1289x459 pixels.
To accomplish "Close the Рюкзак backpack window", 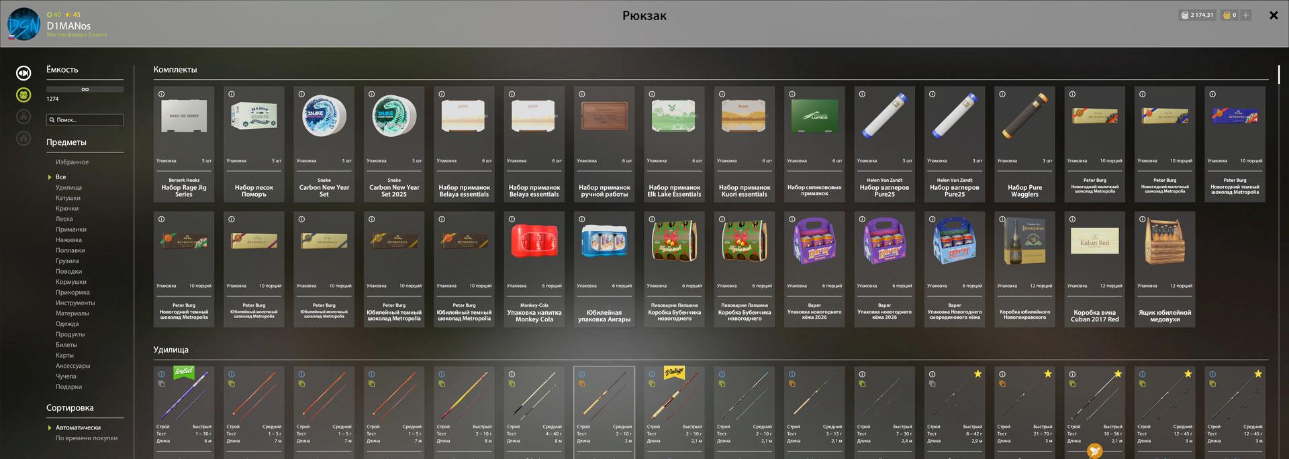I will [x=1273, y=15].
